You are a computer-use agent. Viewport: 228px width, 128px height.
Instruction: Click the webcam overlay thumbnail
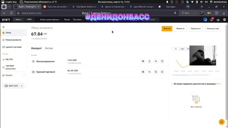pyautogui.click(x=203, y=55)
